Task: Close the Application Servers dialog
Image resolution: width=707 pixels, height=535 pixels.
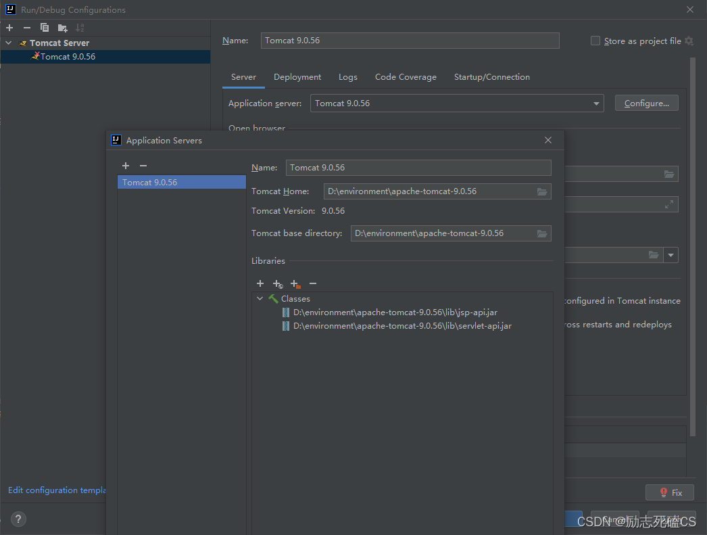Action: 548,140
